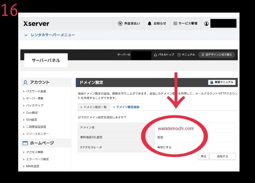Click the サーバーパネル title box
Viewport: 255px width, 183px height.
coord(46,60)
